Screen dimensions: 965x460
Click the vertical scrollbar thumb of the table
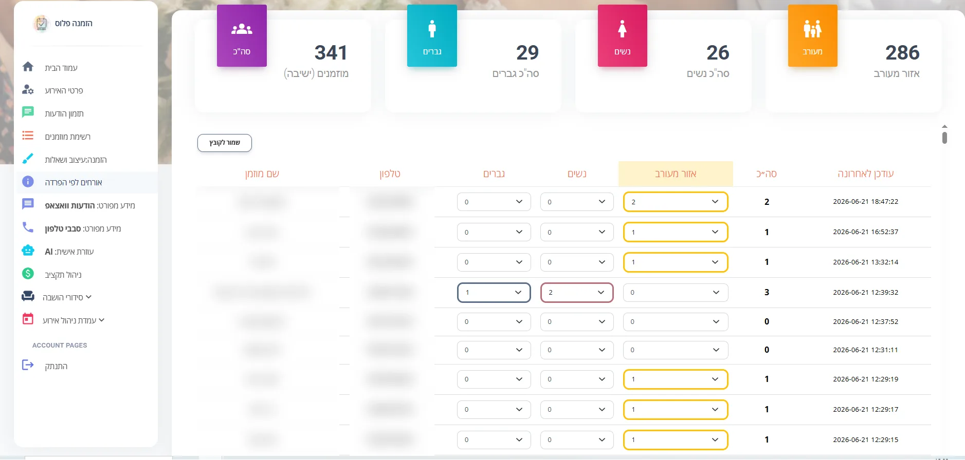(944, 138)
